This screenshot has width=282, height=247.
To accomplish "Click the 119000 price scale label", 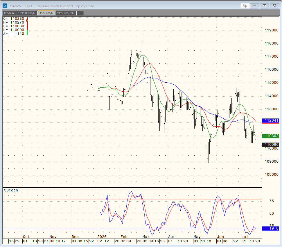I will (272, 30).
